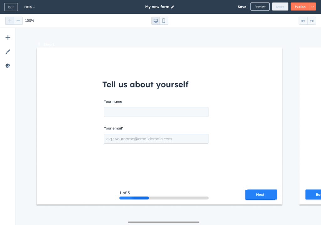This screenshot has width=321, height=225.
Task: Click the zoom in plus button
Action: (10, 21)
